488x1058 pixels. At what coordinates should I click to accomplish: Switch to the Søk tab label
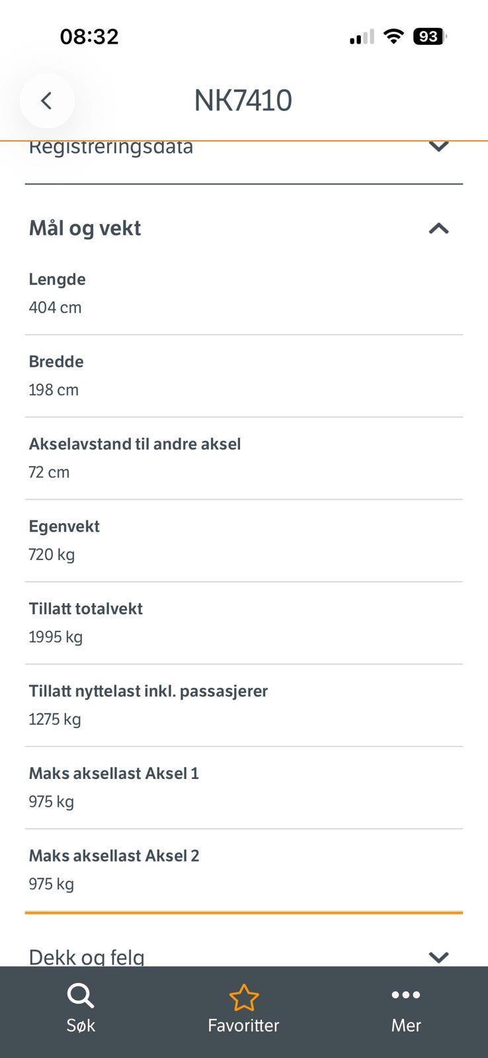pyautogui.click(x=81, y=1026)
